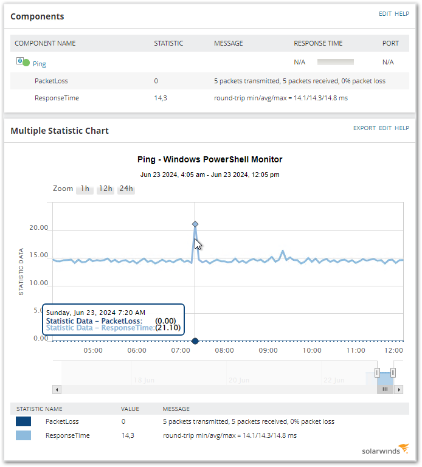Click the Ping response time bar
Viewport: 422px width, 467px height.
336,62
